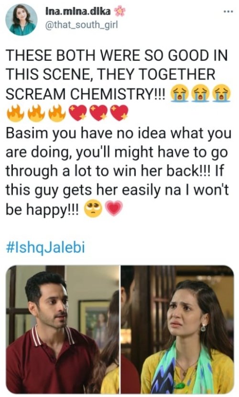Click the first fire emoji
The image size is (239, 397).
(16, 113)
